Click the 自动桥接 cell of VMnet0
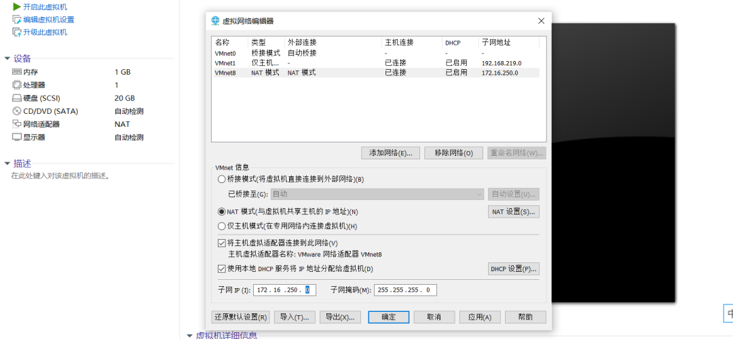This screenshot has height=339, width=733. click(x=302, y=53)
